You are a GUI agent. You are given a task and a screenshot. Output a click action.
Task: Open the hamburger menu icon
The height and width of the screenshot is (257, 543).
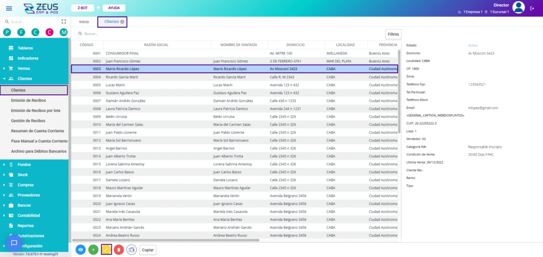pyautogui.click(x=8, y=8)
